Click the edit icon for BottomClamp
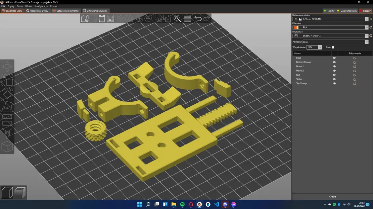Screen dimensions: 373x209 click(355, 62)
